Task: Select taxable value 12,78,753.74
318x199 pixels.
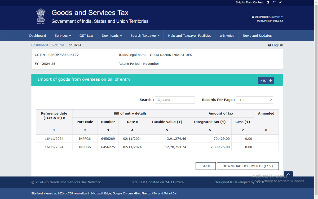Action: [x=175, y=147]
